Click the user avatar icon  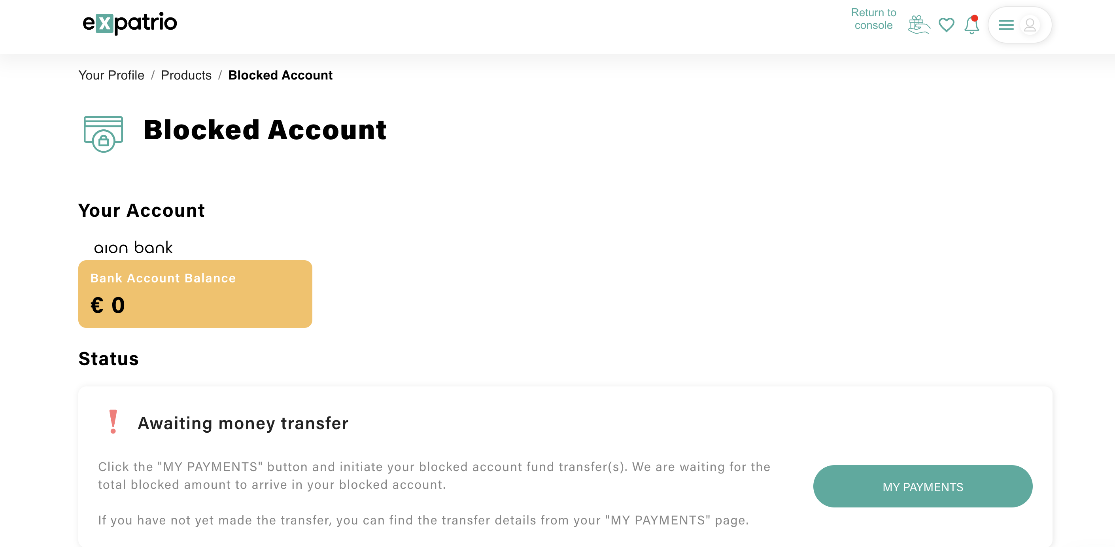click(1030, 25)
